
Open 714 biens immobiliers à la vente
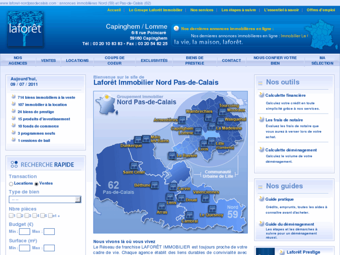46,97
